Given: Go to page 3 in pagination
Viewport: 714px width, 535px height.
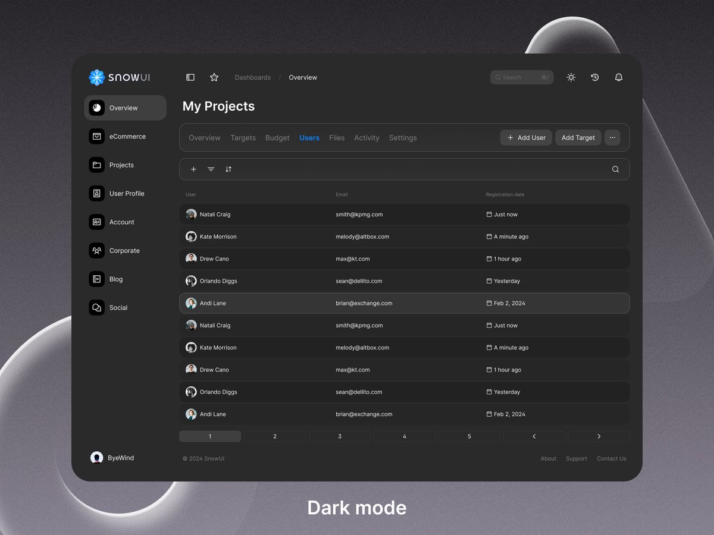Looking at the screenshot, I should [339, 436].
